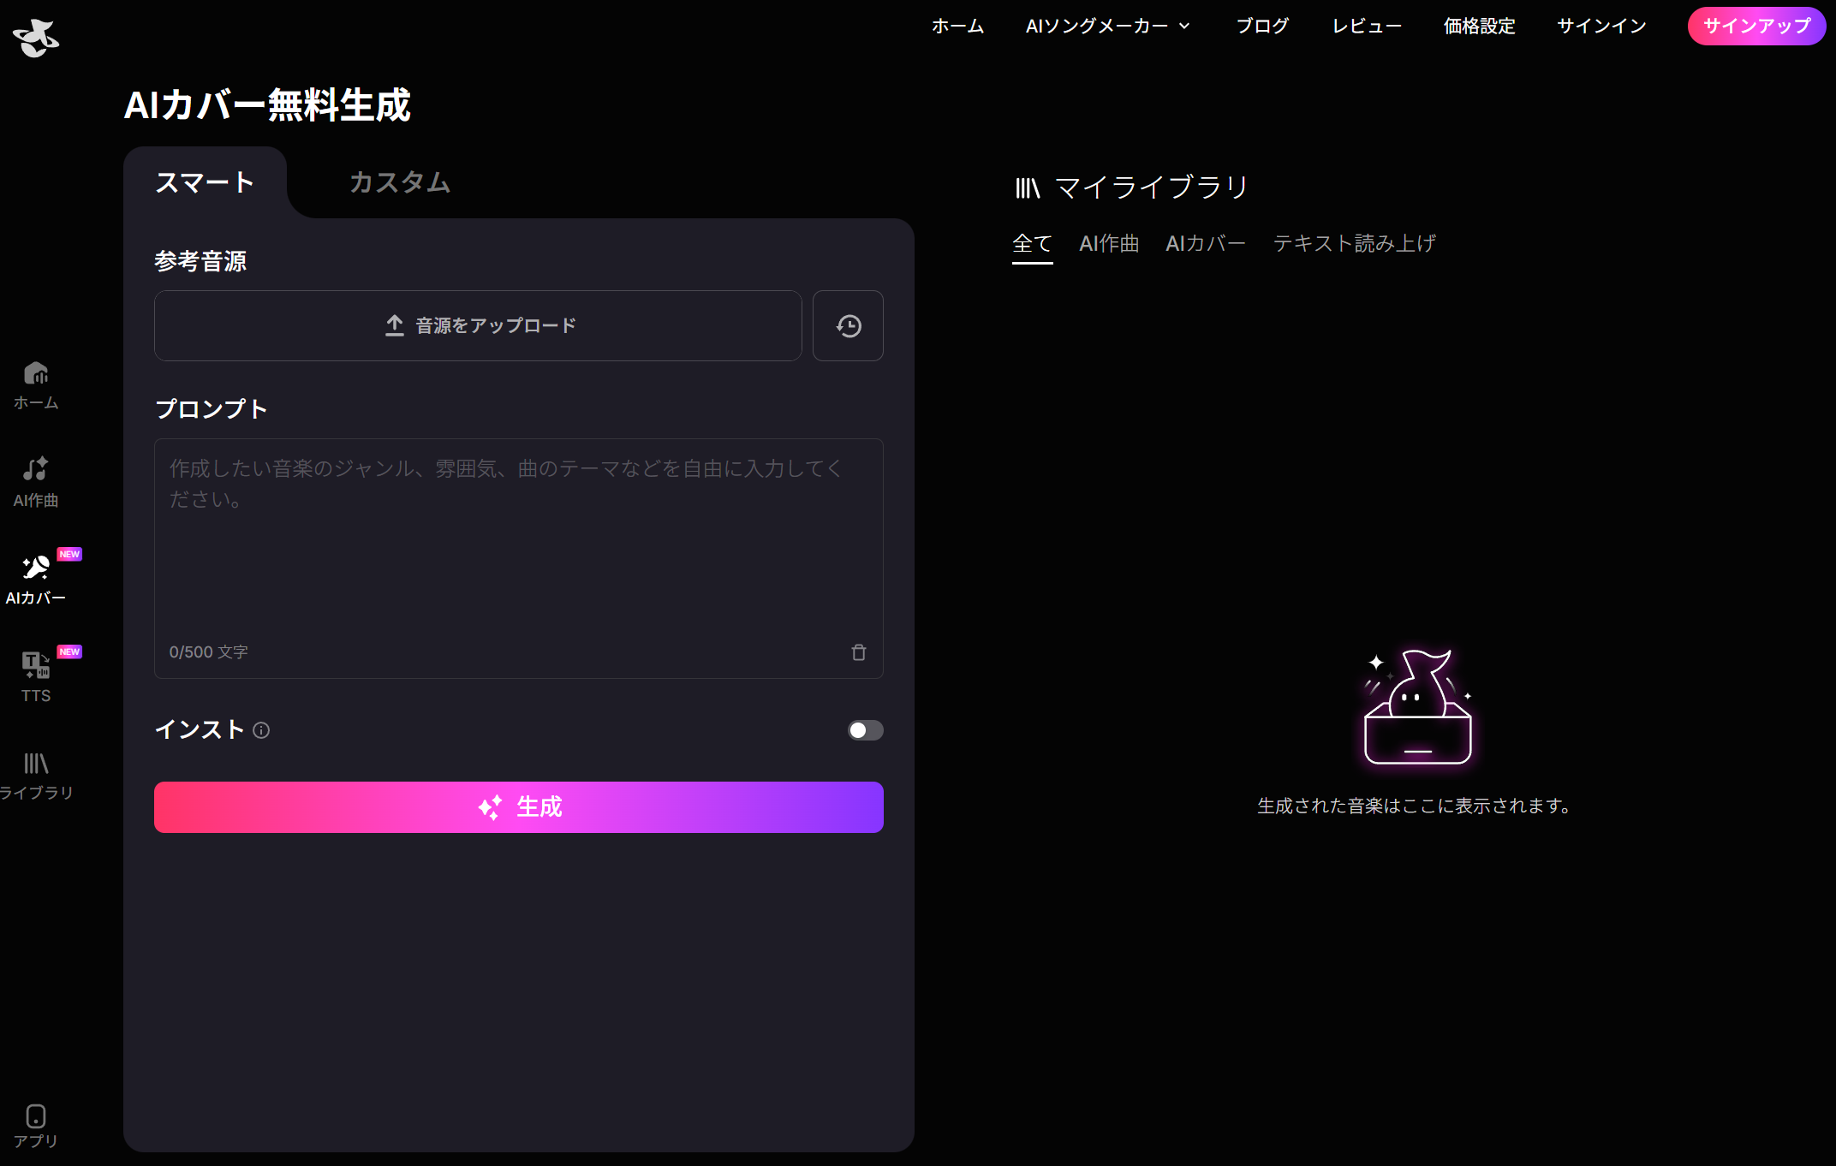
Task: Open upload history next to the audio upload field
Action: click(848, 325)
